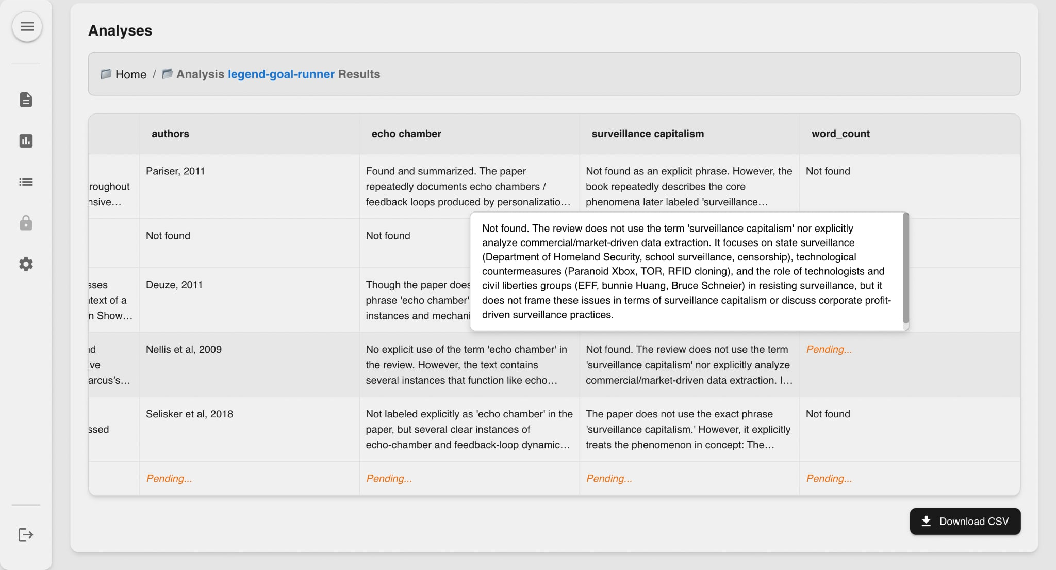Viewport: 1056px width, 570px height.
Task: Click the authors column header
Action: [x=170, y=134]
